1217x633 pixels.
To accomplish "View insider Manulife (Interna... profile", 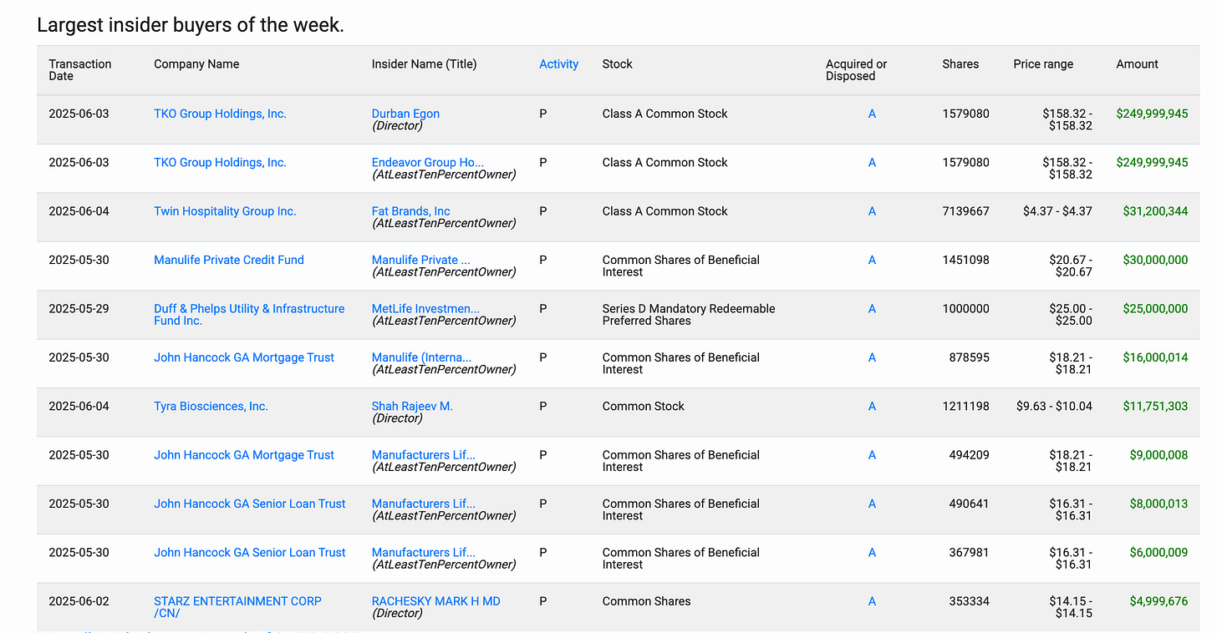I will pyautogui.click(x=421, y=357).
